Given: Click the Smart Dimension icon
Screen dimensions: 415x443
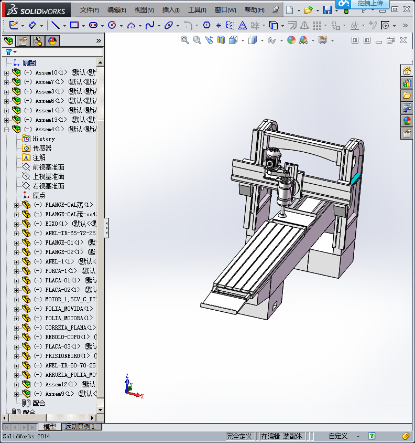Looking at the screenshot, I should [32, 25].
